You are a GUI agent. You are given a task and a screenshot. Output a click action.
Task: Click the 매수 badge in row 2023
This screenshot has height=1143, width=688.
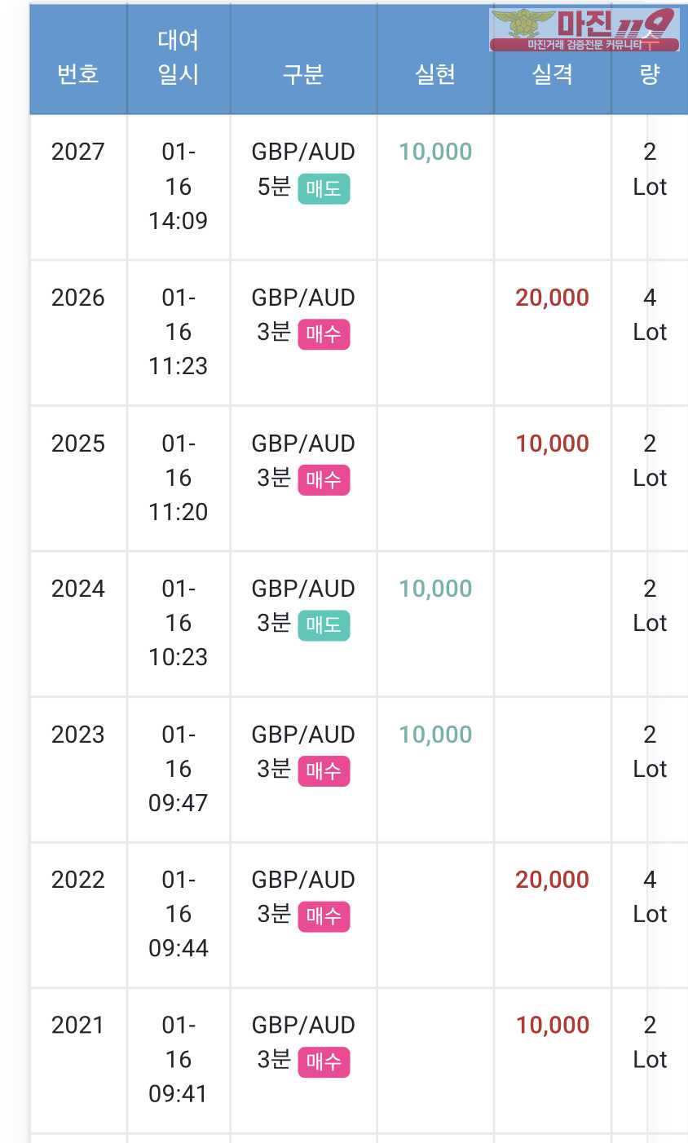coord(324,770)
